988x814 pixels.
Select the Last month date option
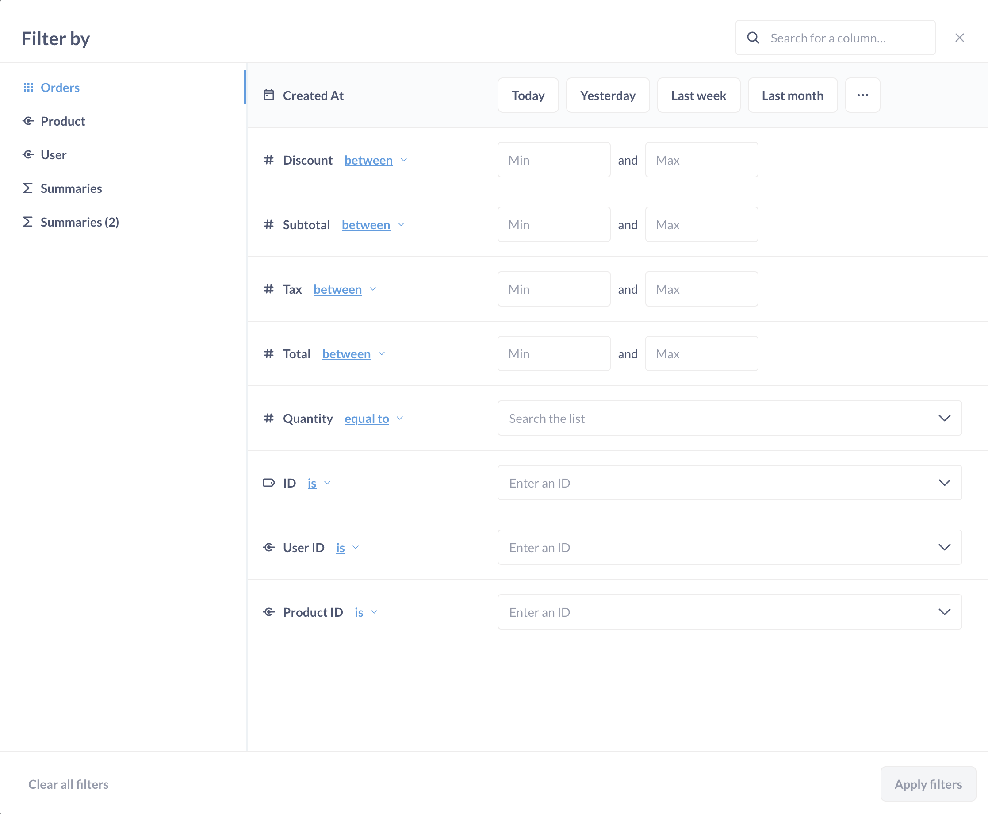click(x=792, y=95)
